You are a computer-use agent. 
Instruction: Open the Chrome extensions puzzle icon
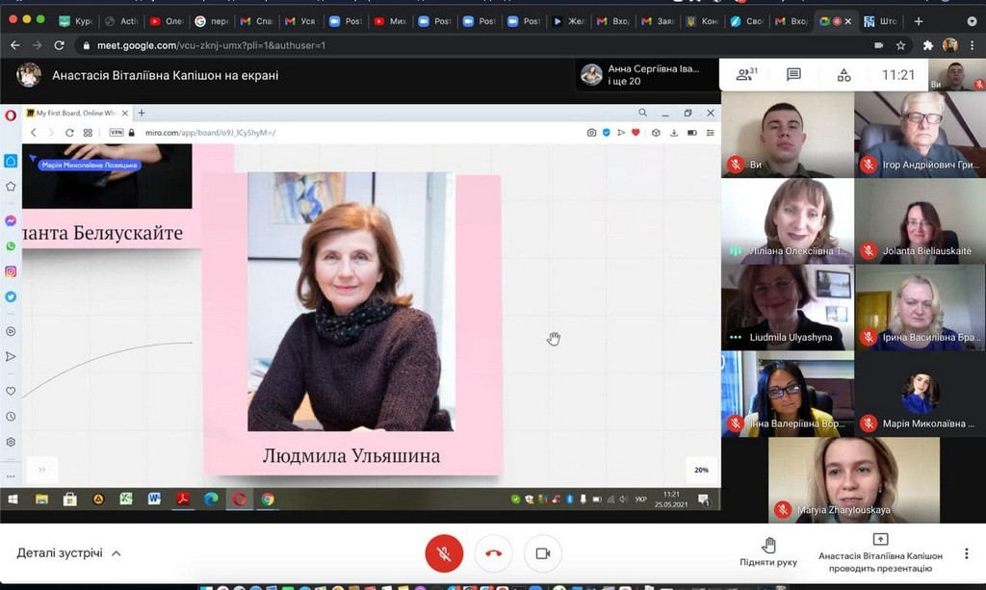(927, 45)
